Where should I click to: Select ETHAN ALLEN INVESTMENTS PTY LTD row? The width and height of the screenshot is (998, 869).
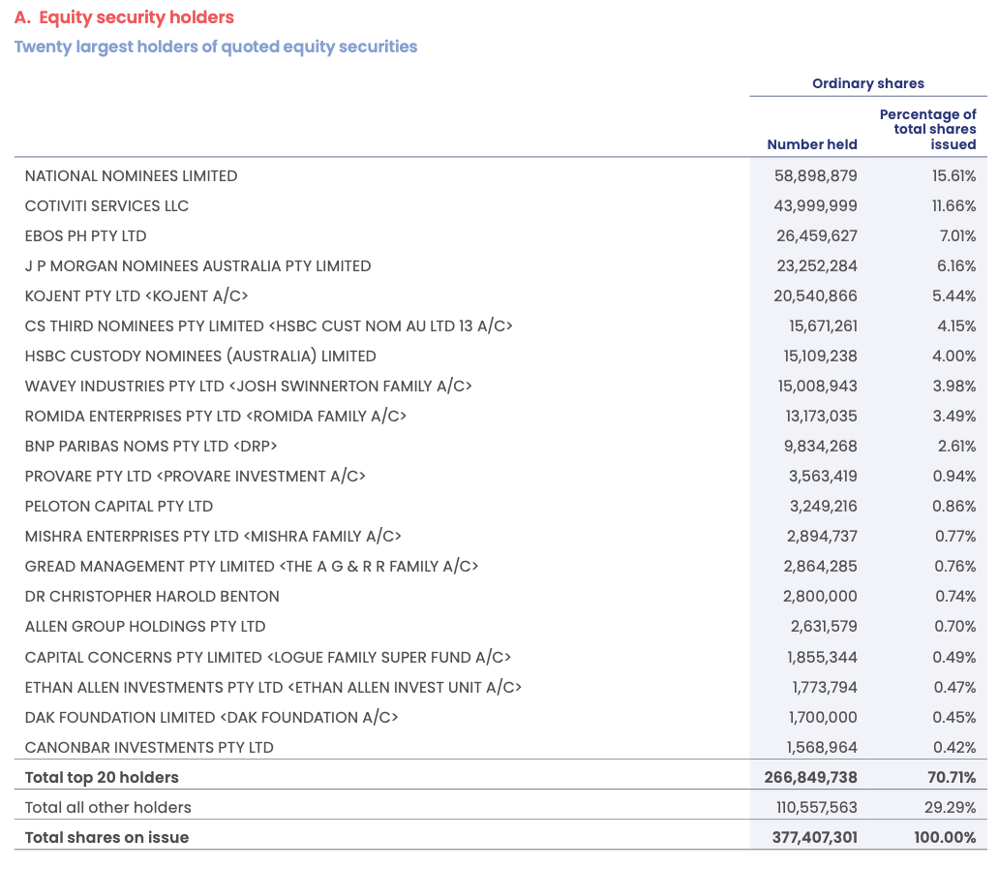273,688
